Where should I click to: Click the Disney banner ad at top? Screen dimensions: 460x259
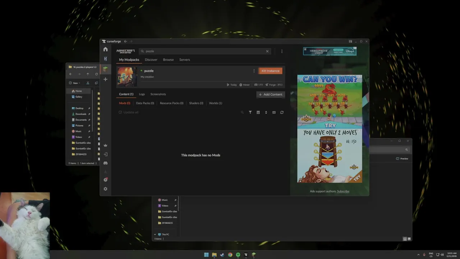[330, 51]
